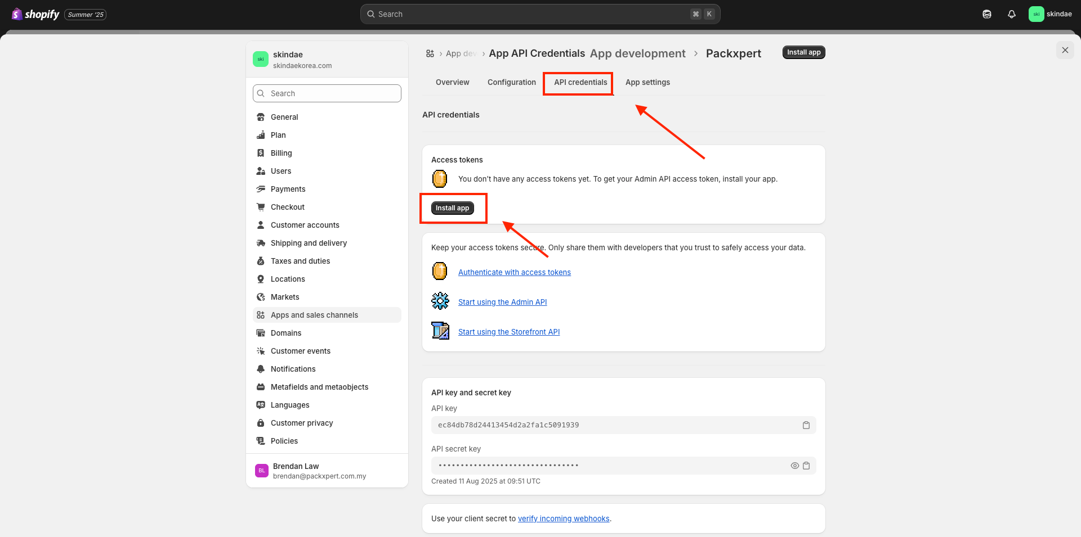The height and width of the screenshot is (537, 1081).
Task: Switch to the App settings tab
Action: [x=647, y=82]
